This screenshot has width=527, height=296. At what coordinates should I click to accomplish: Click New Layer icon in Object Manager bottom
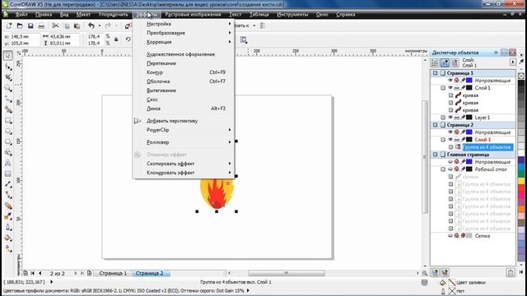point(435,272)
